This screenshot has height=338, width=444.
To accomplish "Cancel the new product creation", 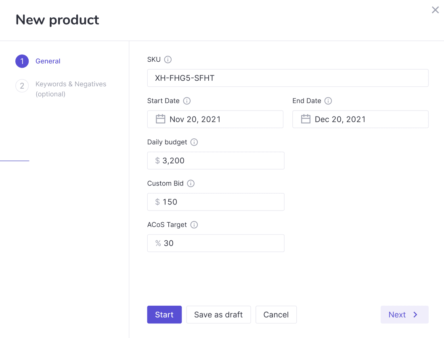I will [x=276, y=315].
